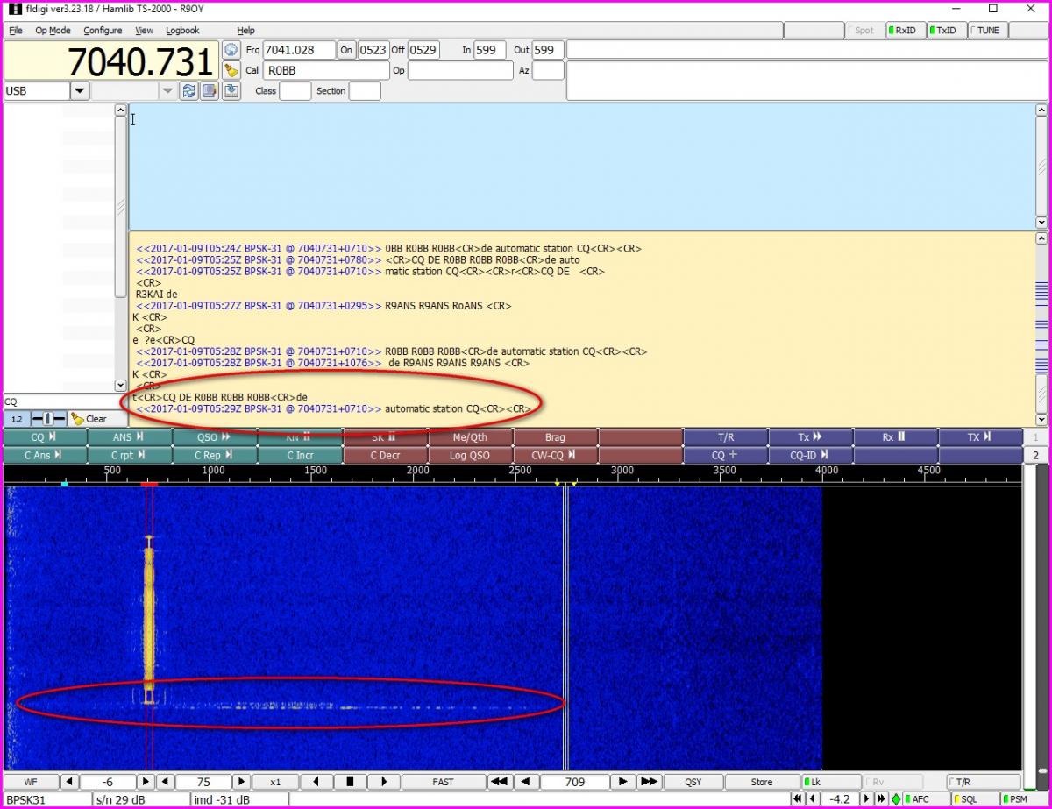Click the fast-rewind double arrow by 709
This screenshot has height=809, width=1052.
tap(499, 782)
